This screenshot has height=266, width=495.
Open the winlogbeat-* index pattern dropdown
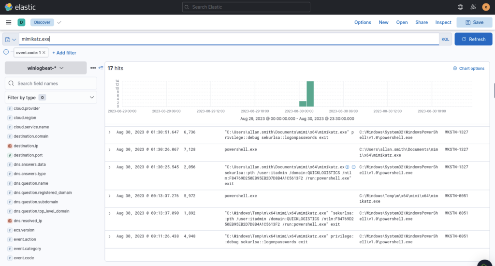[x=46, y=68]
